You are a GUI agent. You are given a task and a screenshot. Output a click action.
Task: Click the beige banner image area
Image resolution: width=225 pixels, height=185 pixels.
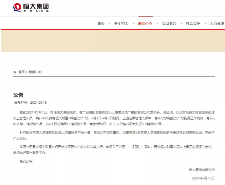tap(113, 41)
